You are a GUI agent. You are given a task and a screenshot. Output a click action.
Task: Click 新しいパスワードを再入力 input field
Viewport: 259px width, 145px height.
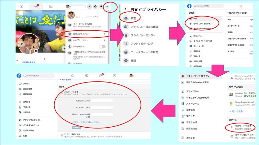102,115
